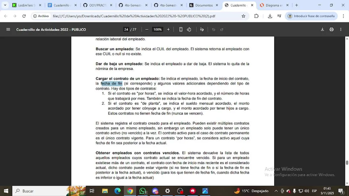The height and width of the screenshot is (196, 349).
Task: Edit the current page number field
Action: 126,29
